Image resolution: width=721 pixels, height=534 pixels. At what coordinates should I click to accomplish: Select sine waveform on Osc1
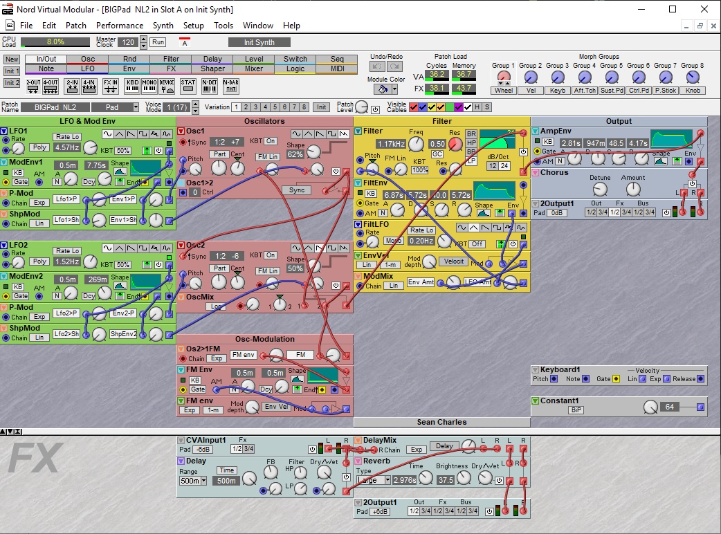297,134
